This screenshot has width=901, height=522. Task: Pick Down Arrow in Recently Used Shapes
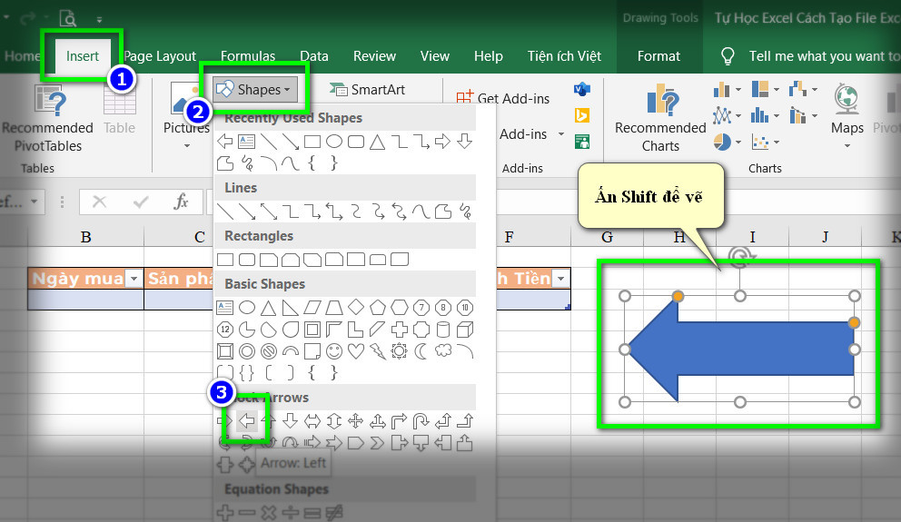464,141
